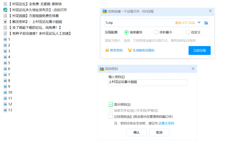Click the lock icon next to 修改密码
Image resolution: width=235 pixels, height=145 pixels.
click(x=107, y=50)
